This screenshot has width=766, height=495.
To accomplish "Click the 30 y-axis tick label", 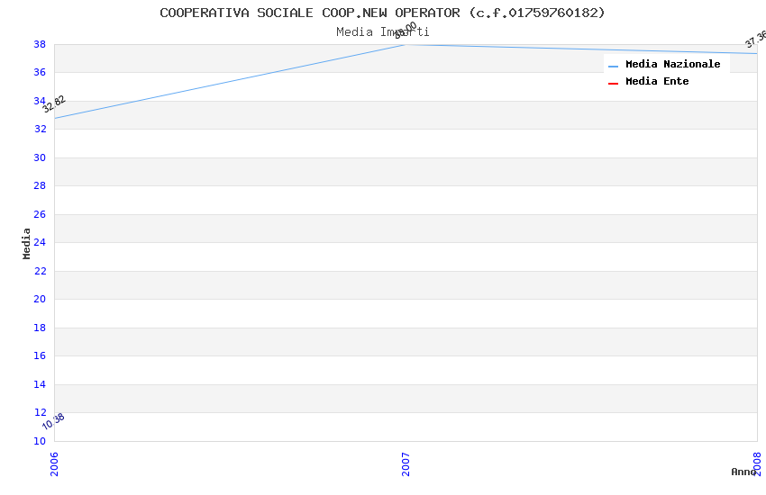I will click(40, 157).
